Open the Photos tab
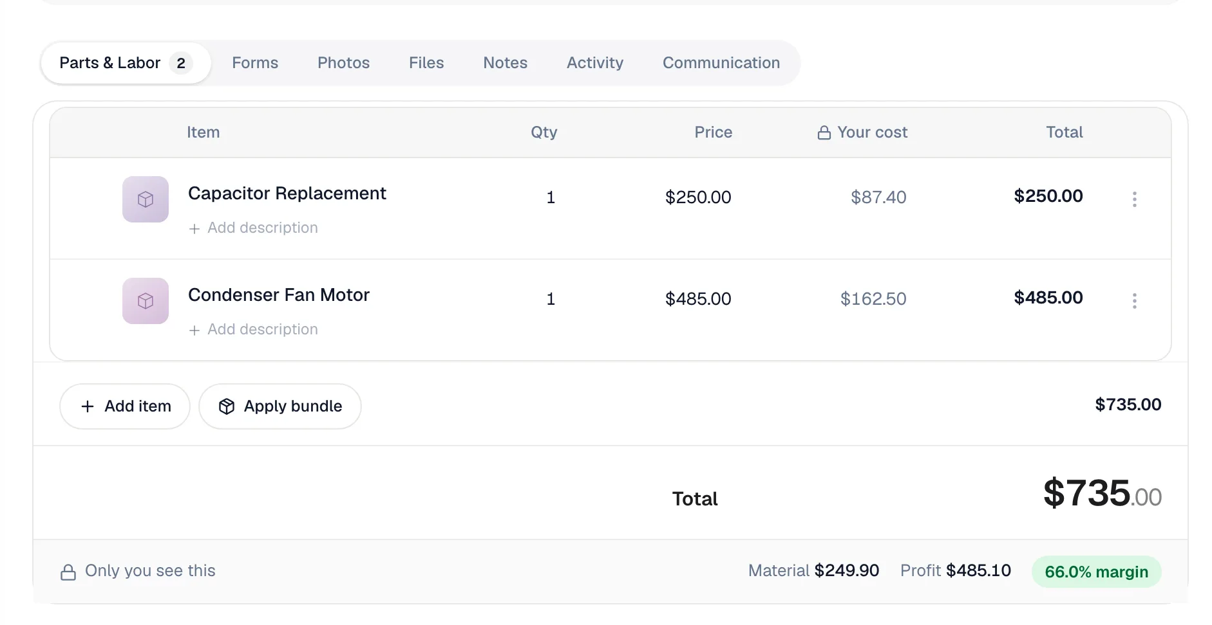 pos(343,63)
